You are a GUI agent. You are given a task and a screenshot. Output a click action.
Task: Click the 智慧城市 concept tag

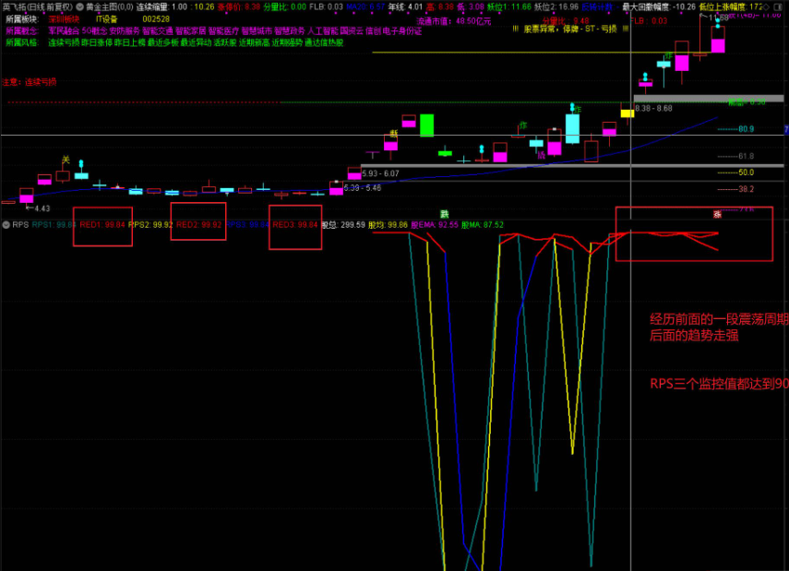click(257, 31)
